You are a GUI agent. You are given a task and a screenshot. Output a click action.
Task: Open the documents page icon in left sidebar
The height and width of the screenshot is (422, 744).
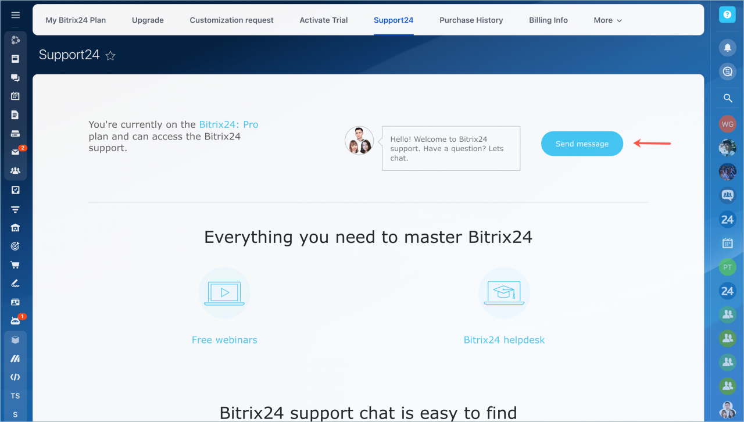pyautogui.click(x=16, y=115)
